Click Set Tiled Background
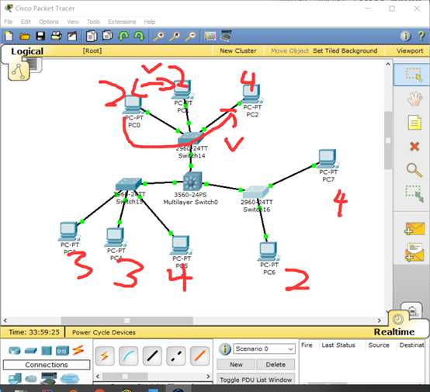430x392 pixels. click(x=345, y=50)
